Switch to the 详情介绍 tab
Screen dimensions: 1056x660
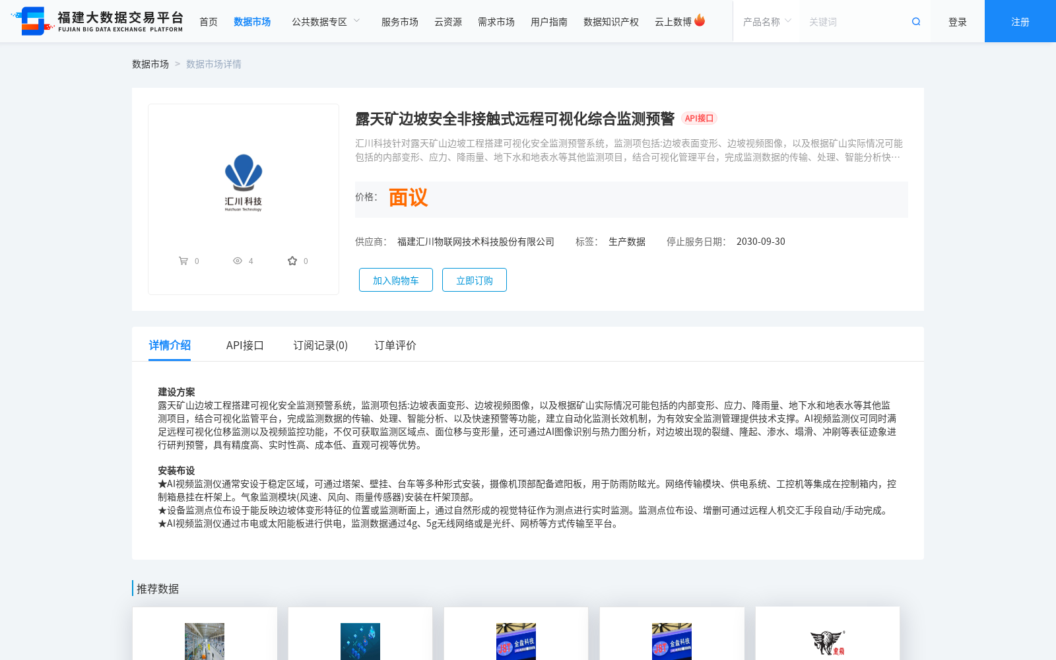(x=170, y=345)
